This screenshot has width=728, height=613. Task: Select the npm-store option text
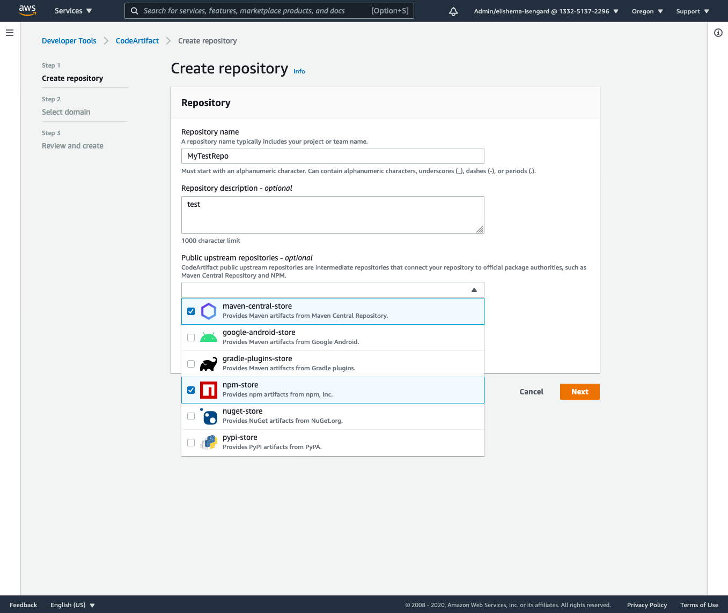pyautogui.click(x=240, y=385)
